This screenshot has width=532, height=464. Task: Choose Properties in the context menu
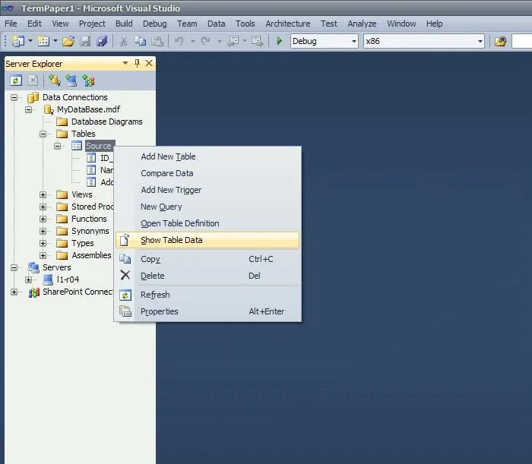(207, 311)
